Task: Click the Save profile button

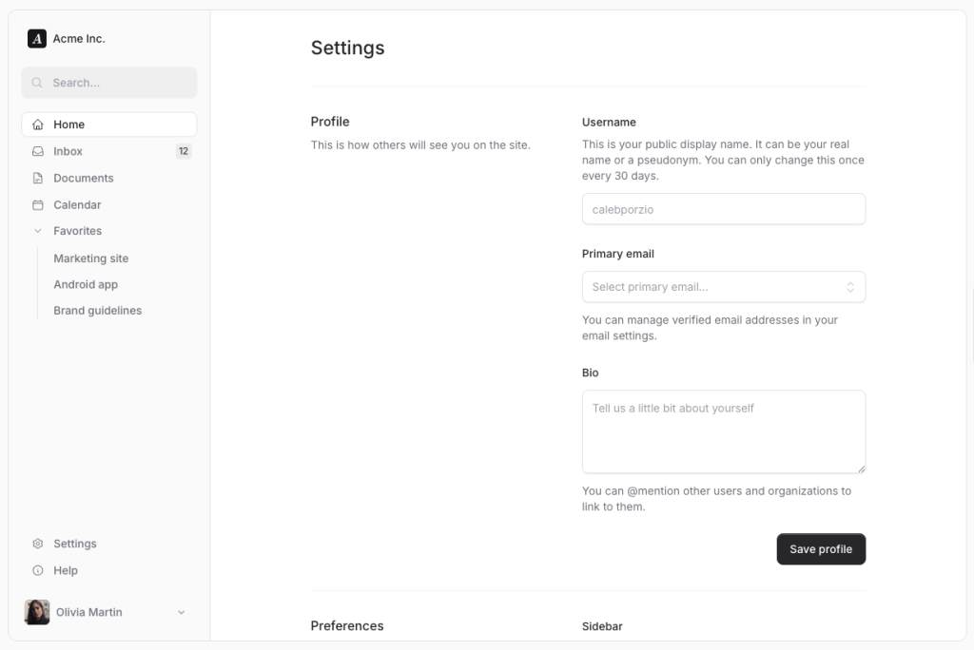Action: pos(821,549)
